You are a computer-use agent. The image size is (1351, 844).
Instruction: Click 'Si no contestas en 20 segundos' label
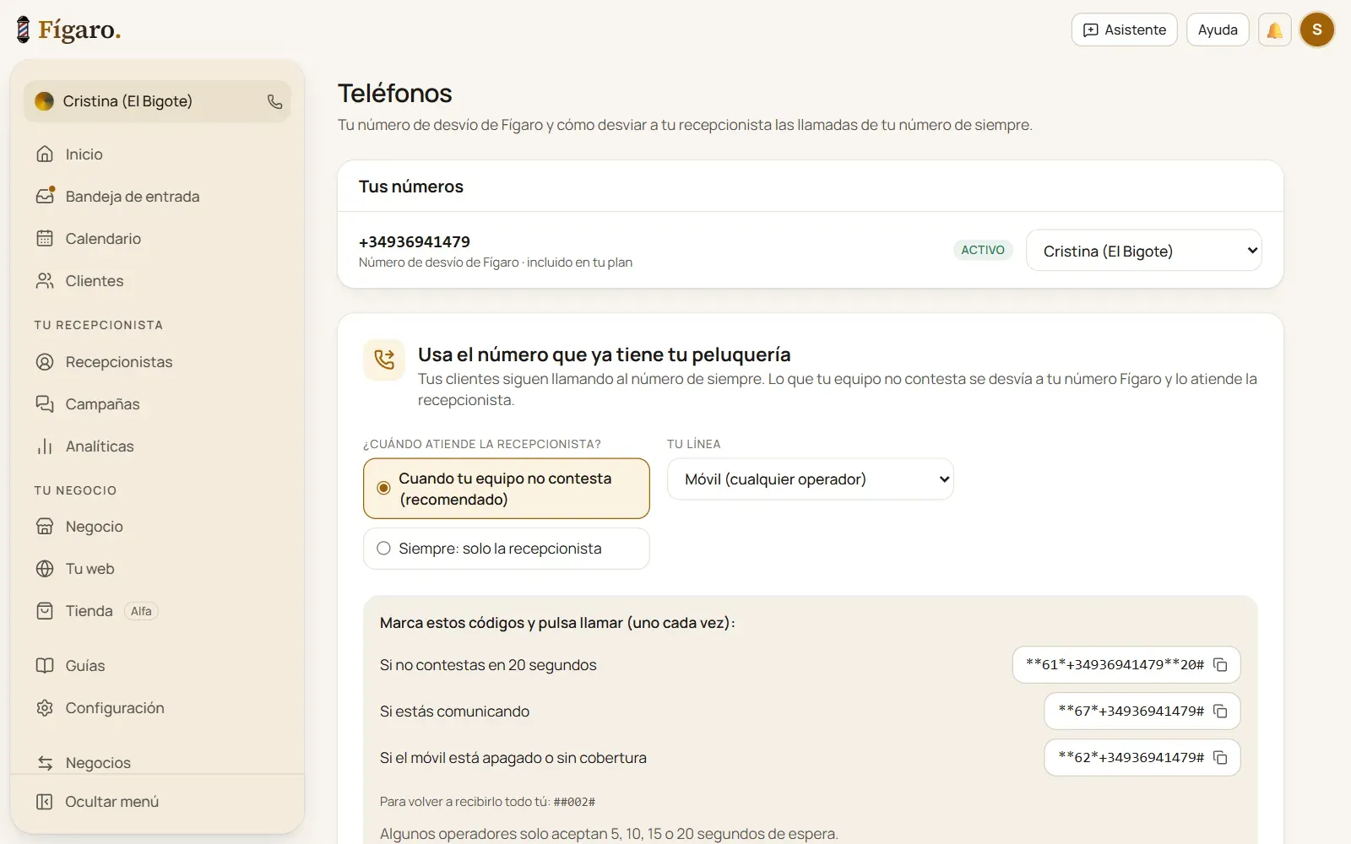coord(488,665)
